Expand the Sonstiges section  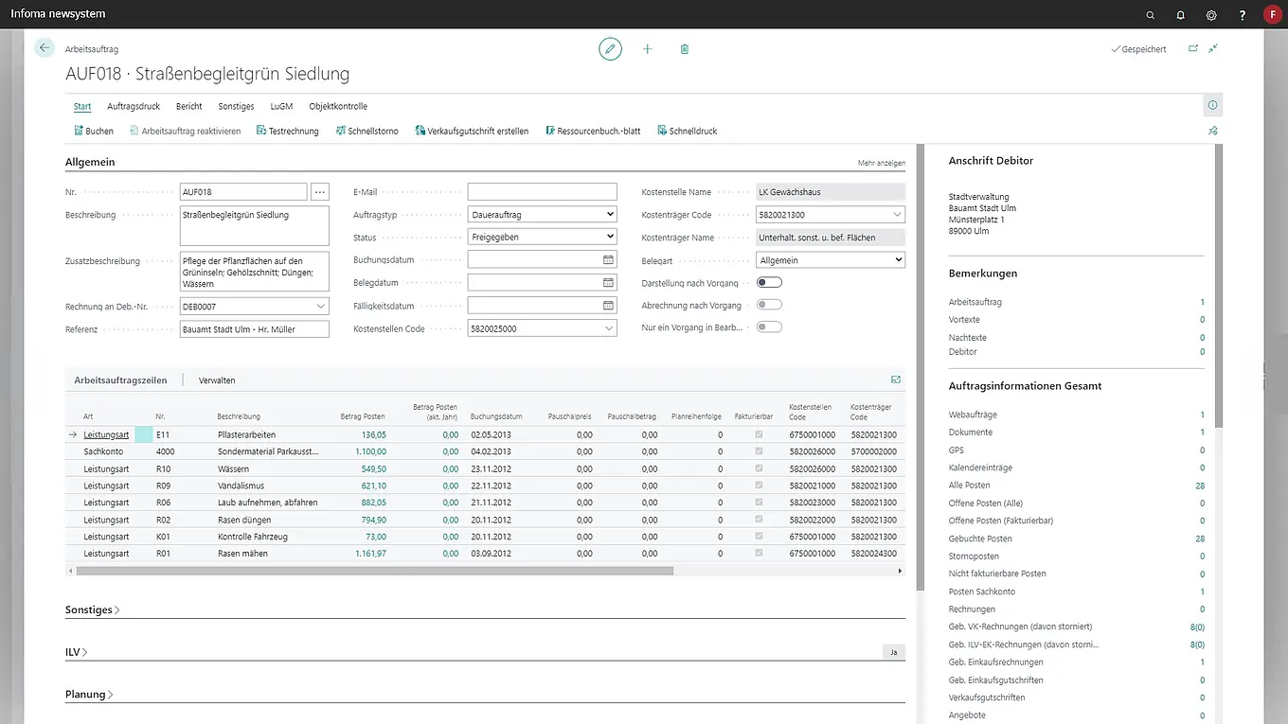92,610
